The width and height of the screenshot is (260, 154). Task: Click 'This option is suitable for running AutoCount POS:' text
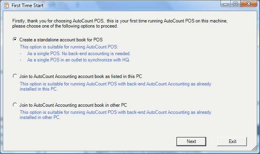[x=69, y=47]
